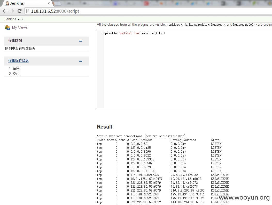The image size is (272, 205).
Task: Open the Jenkins breadcrumb link
Action: coord(10,19)
